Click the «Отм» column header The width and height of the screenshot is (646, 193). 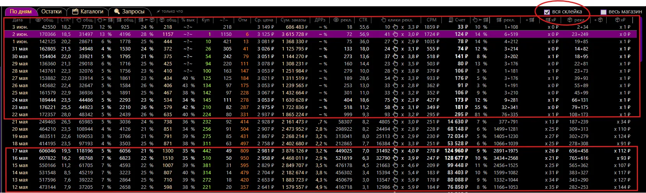242,20
